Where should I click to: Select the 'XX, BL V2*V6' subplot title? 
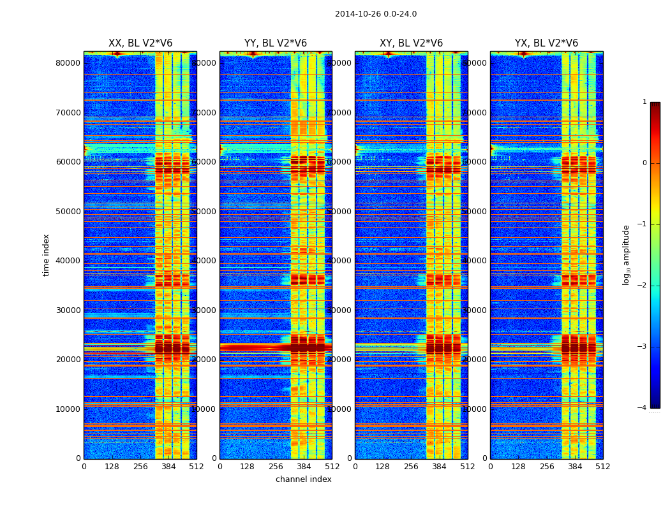[x=140, y=43]
